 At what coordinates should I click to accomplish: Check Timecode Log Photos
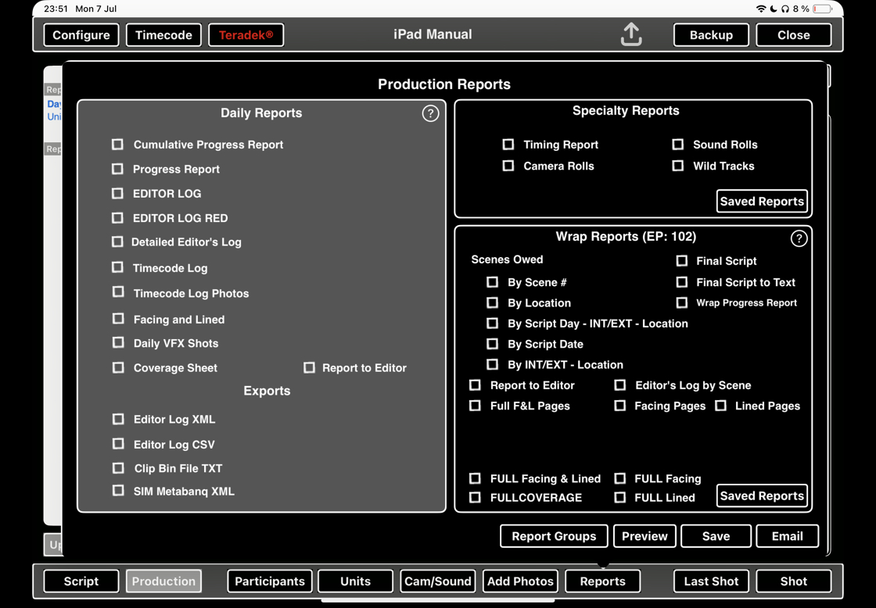click(x=118, y=292)
